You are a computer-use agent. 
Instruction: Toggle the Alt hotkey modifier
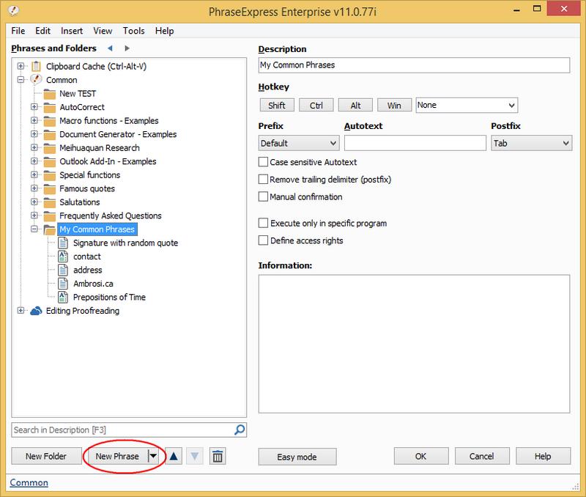[x=355, y=106]
